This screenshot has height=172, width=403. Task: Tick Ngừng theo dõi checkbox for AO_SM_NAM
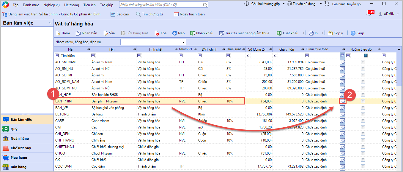363,62
